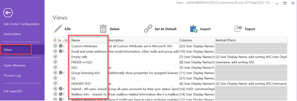This screenshot has height=101, width=297.
Task: Click the Import clipboard icon
Action: (x=194, y=29)
